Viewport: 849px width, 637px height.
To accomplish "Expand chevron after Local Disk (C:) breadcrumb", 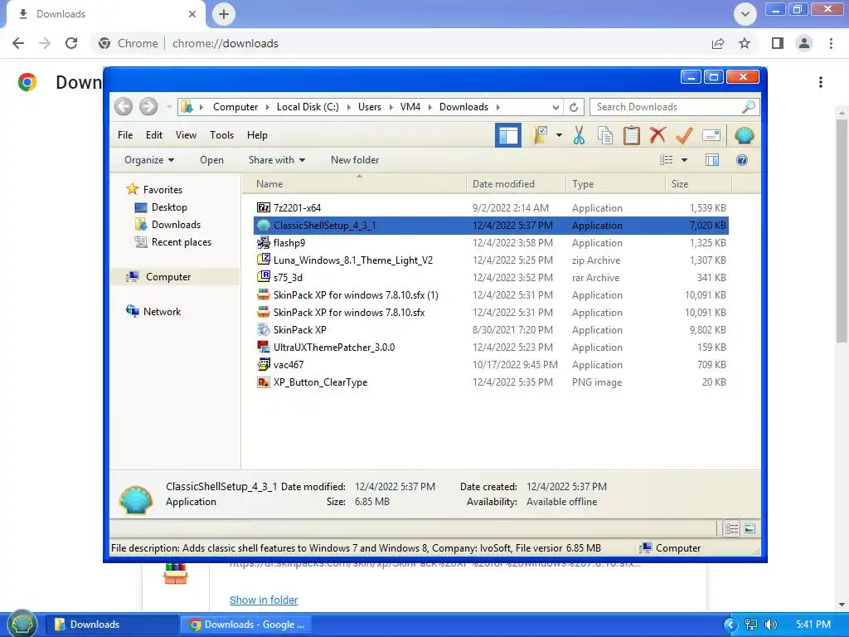I will pos(348,107).
